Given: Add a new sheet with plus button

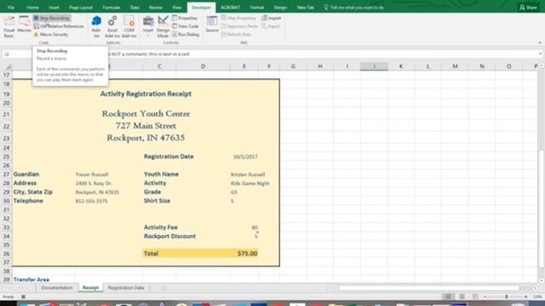Looking at the screenshot, I should [x=164, y=288].
